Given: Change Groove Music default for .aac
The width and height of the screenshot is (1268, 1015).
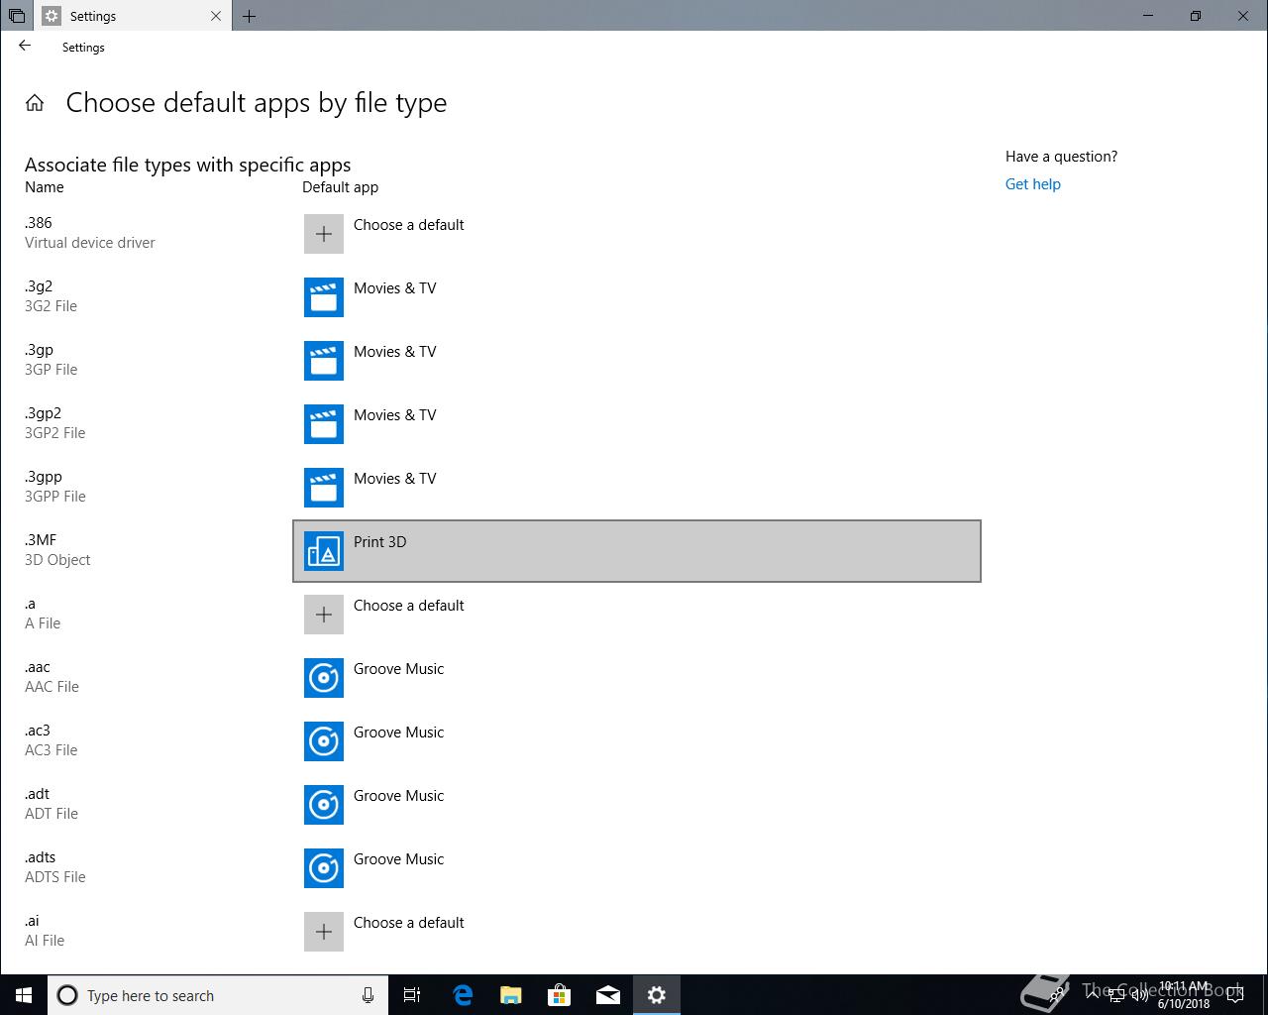Looking at the screenshot, I should [x=636, y=678].
